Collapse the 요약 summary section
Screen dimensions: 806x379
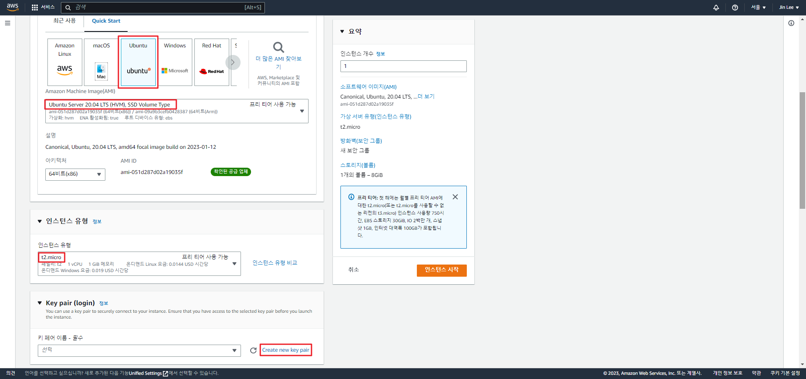click(342, 31)
